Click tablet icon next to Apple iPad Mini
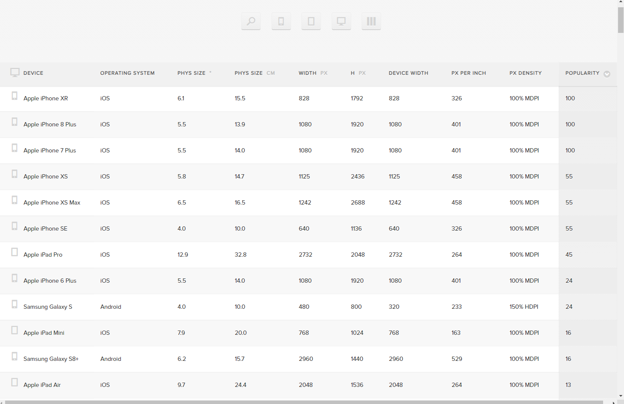 point(15,331)
